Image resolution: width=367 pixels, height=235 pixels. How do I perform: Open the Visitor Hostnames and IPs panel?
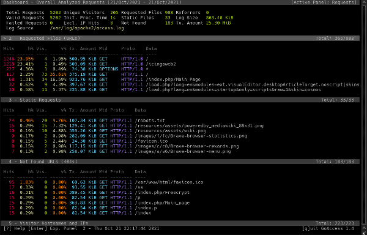click(x=180, y=223)
